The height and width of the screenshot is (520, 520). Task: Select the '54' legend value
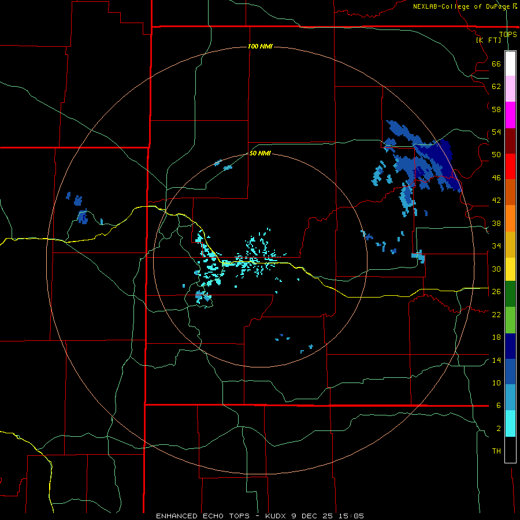[496, 132]
